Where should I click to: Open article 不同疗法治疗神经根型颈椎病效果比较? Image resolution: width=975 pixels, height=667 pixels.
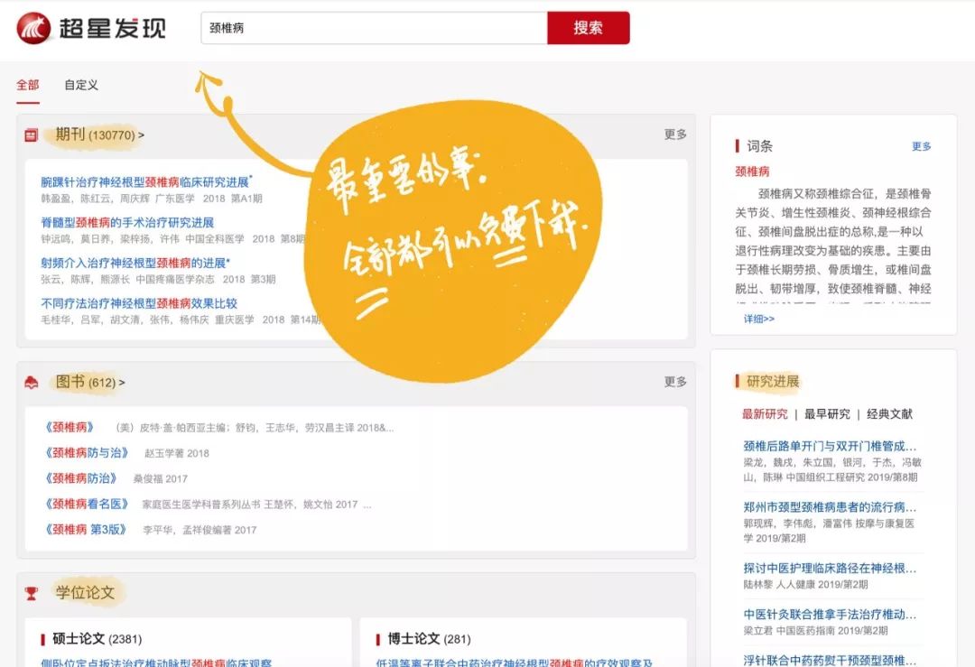click(x=139, y=303)
